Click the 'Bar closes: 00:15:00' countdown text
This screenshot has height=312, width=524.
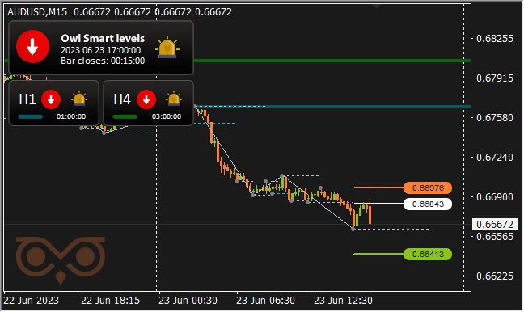point(103,61)
